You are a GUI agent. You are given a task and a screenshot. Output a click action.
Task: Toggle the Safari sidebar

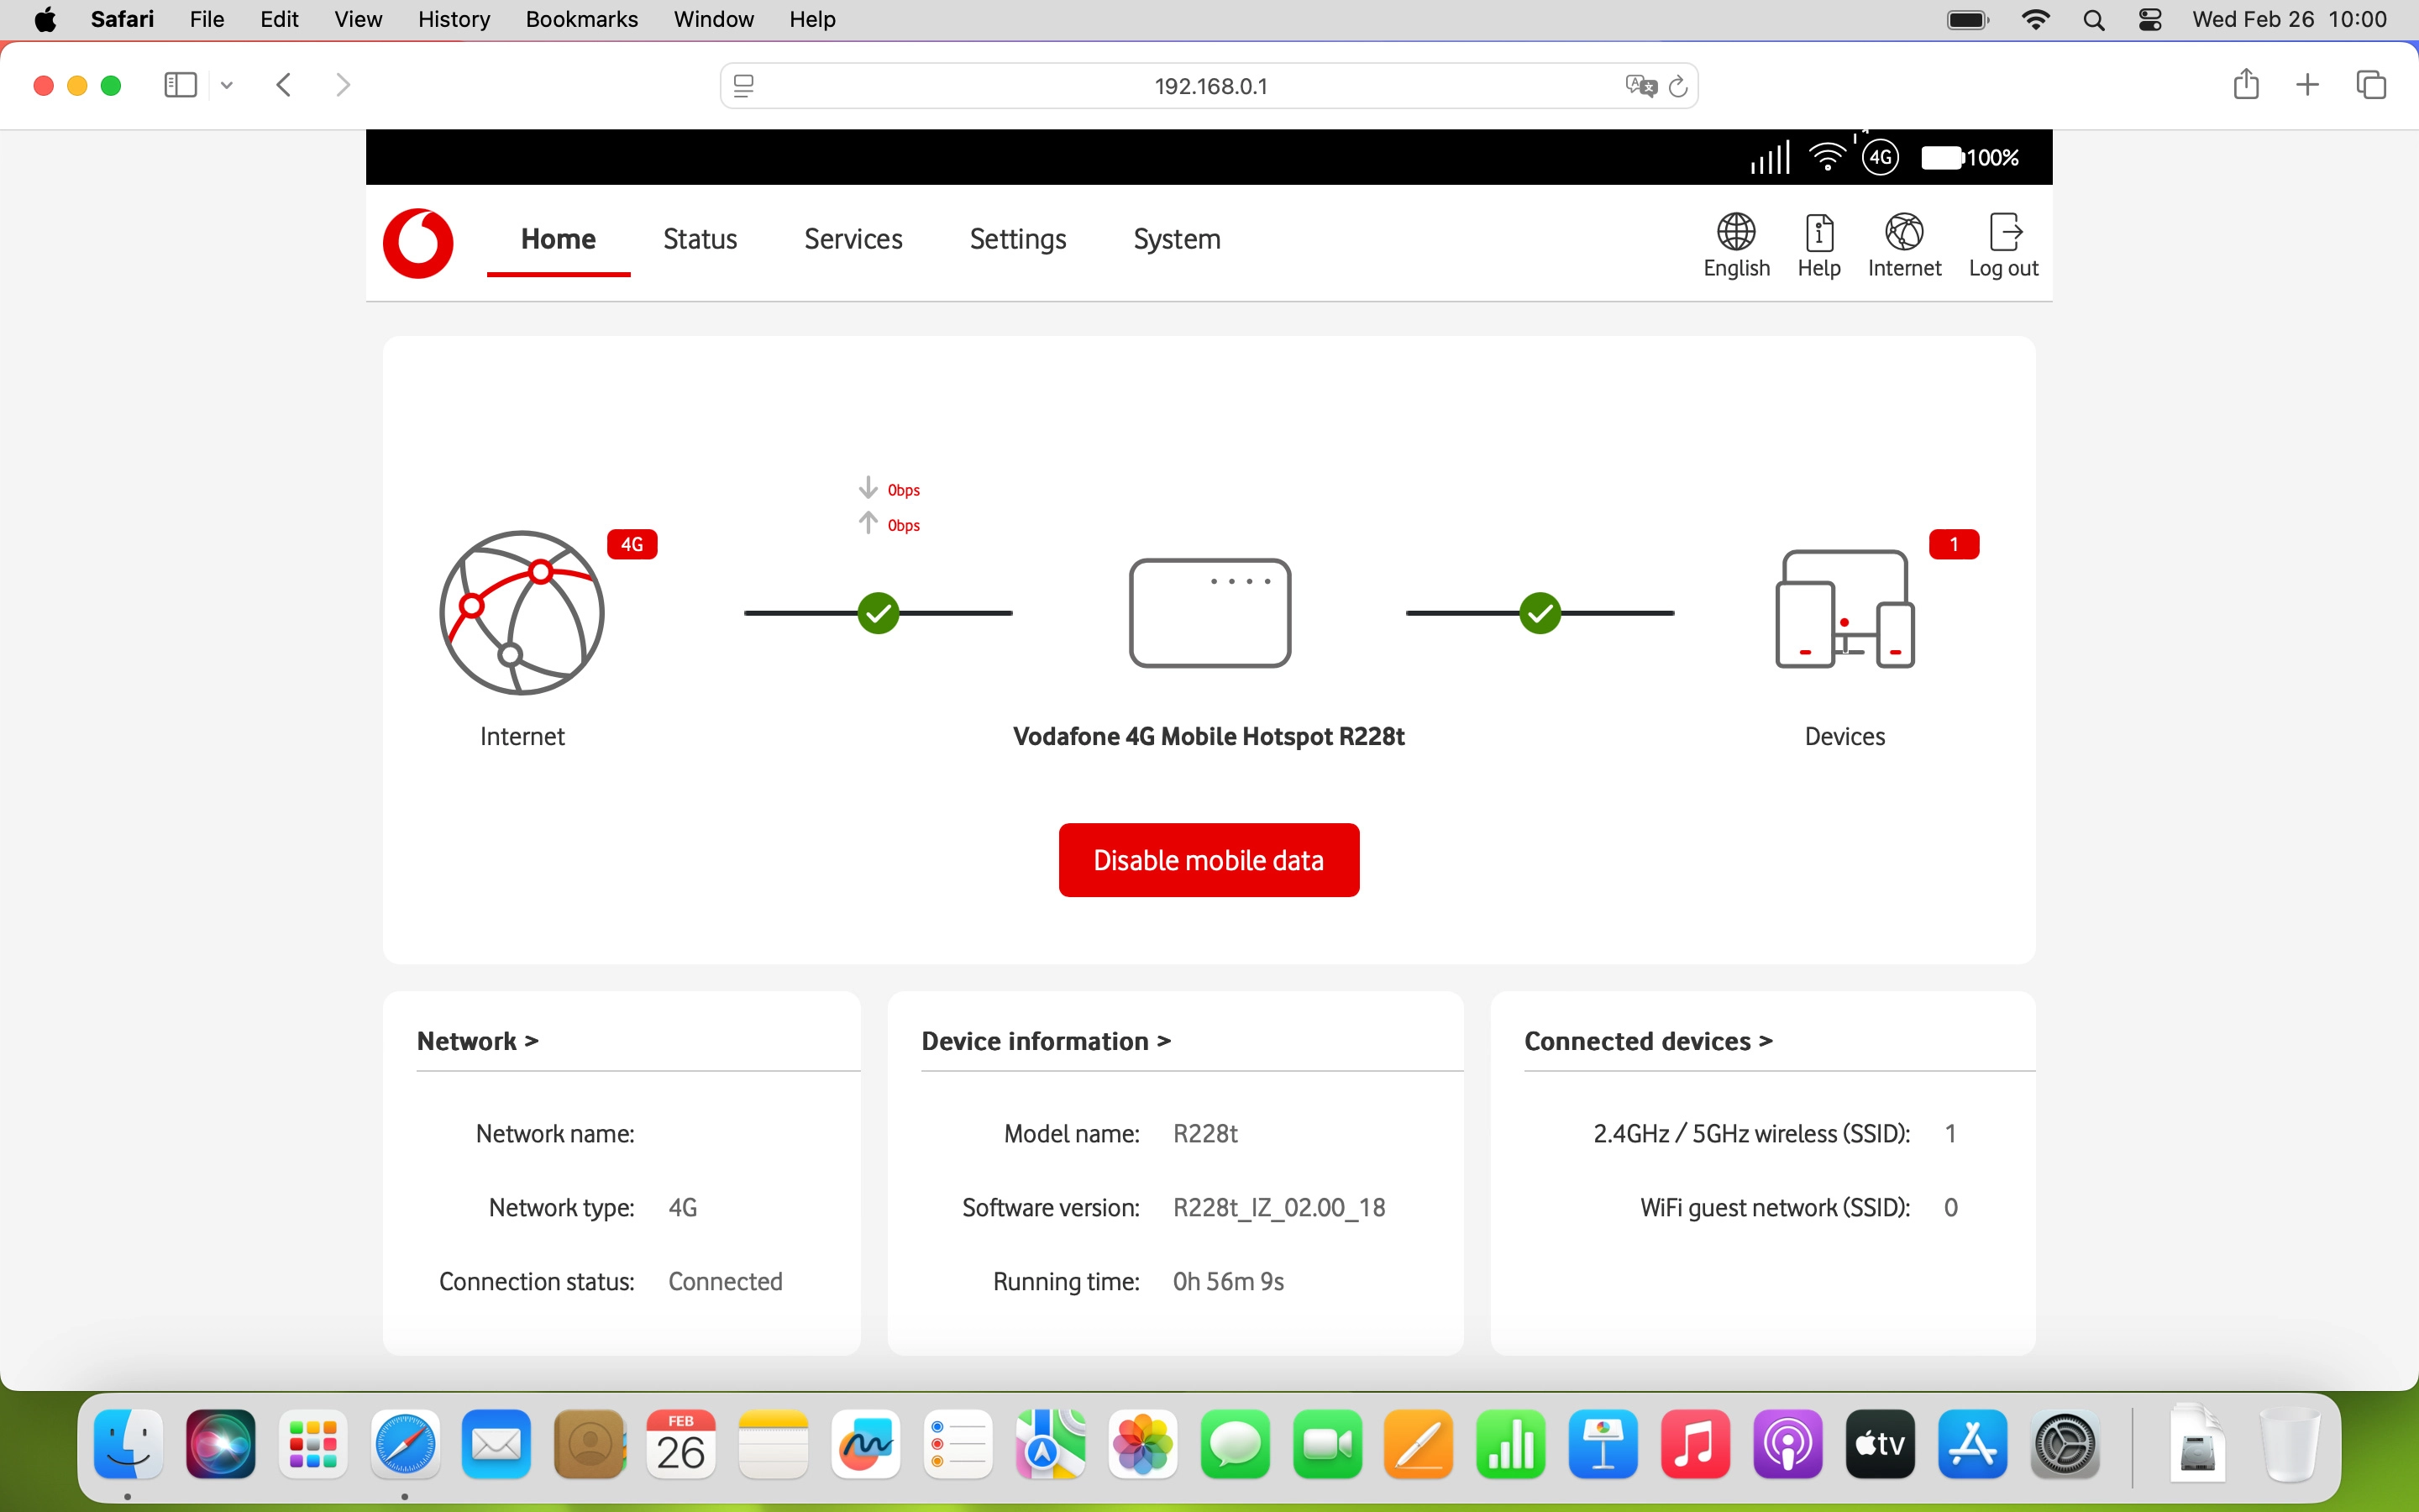click(x=180, y=85)
